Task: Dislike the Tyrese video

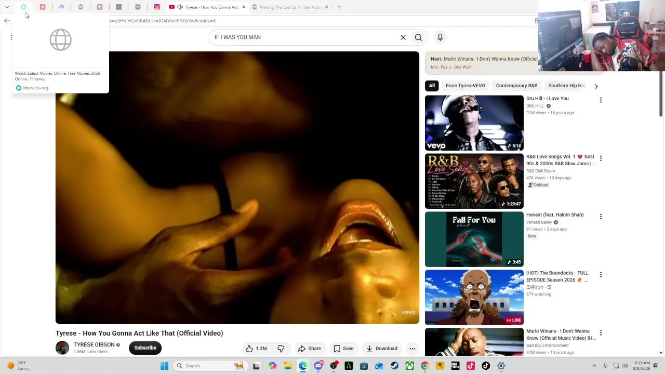Action: [x=281, y=349]
